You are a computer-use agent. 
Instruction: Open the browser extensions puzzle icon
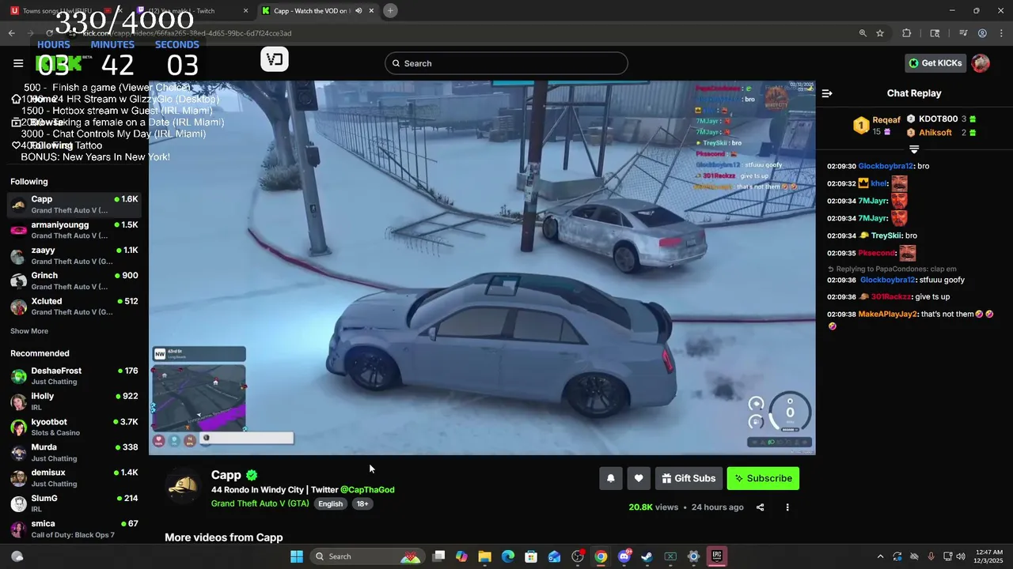[907, 33]
